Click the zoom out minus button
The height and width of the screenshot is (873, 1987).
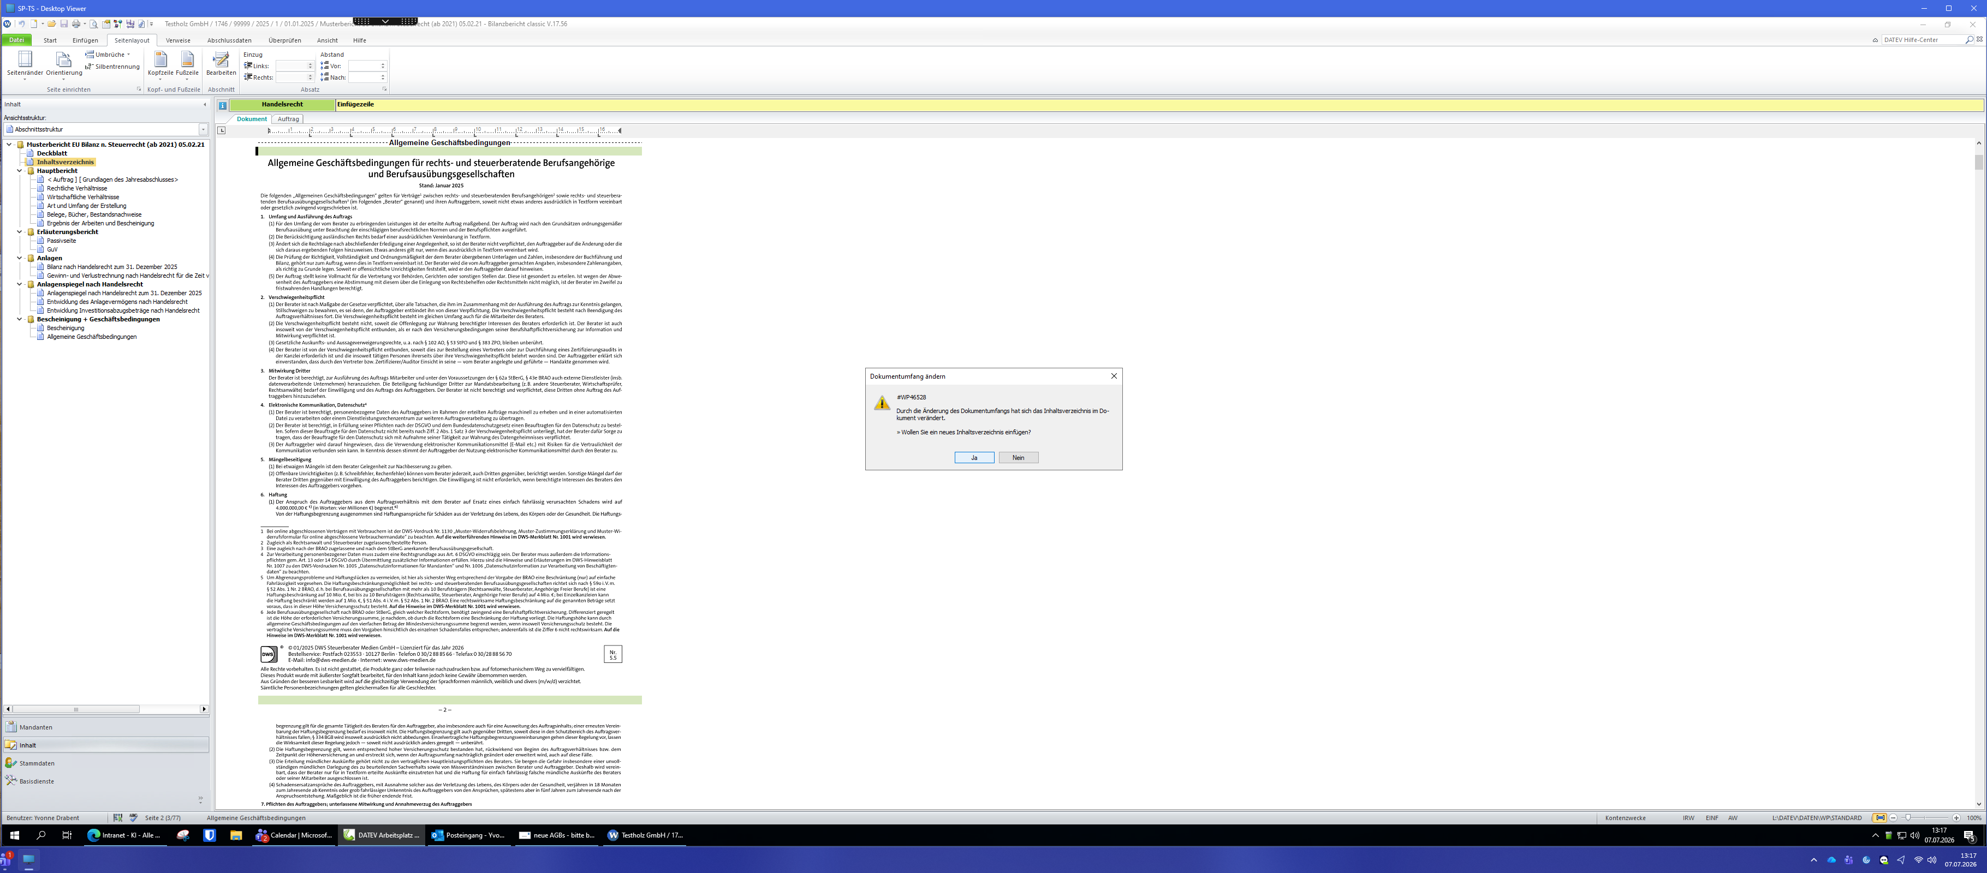[x=1893, y=817]
